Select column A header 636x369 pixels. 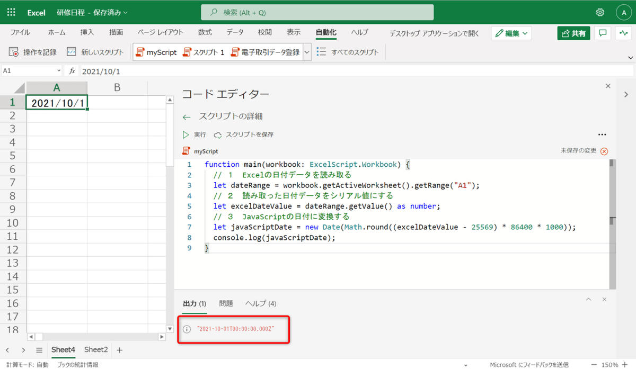(x=57, y=88)
